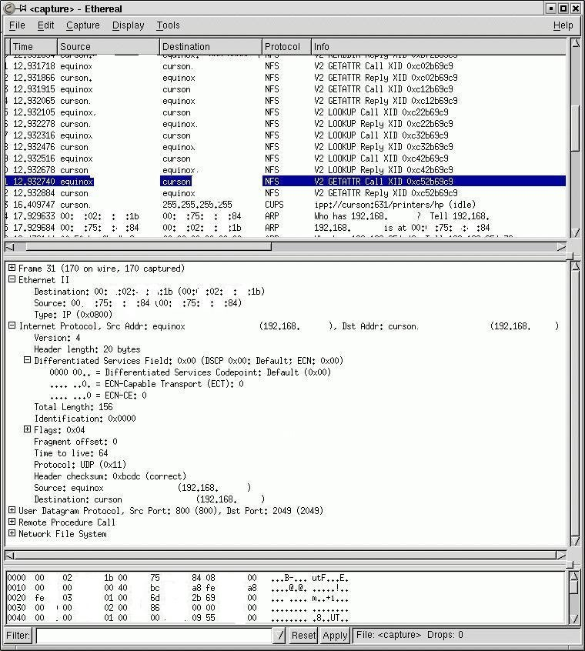This screenshot has height=651, width=585.
Task: Collapse the Internet Protocol tree node
Action: pos(12,326)
